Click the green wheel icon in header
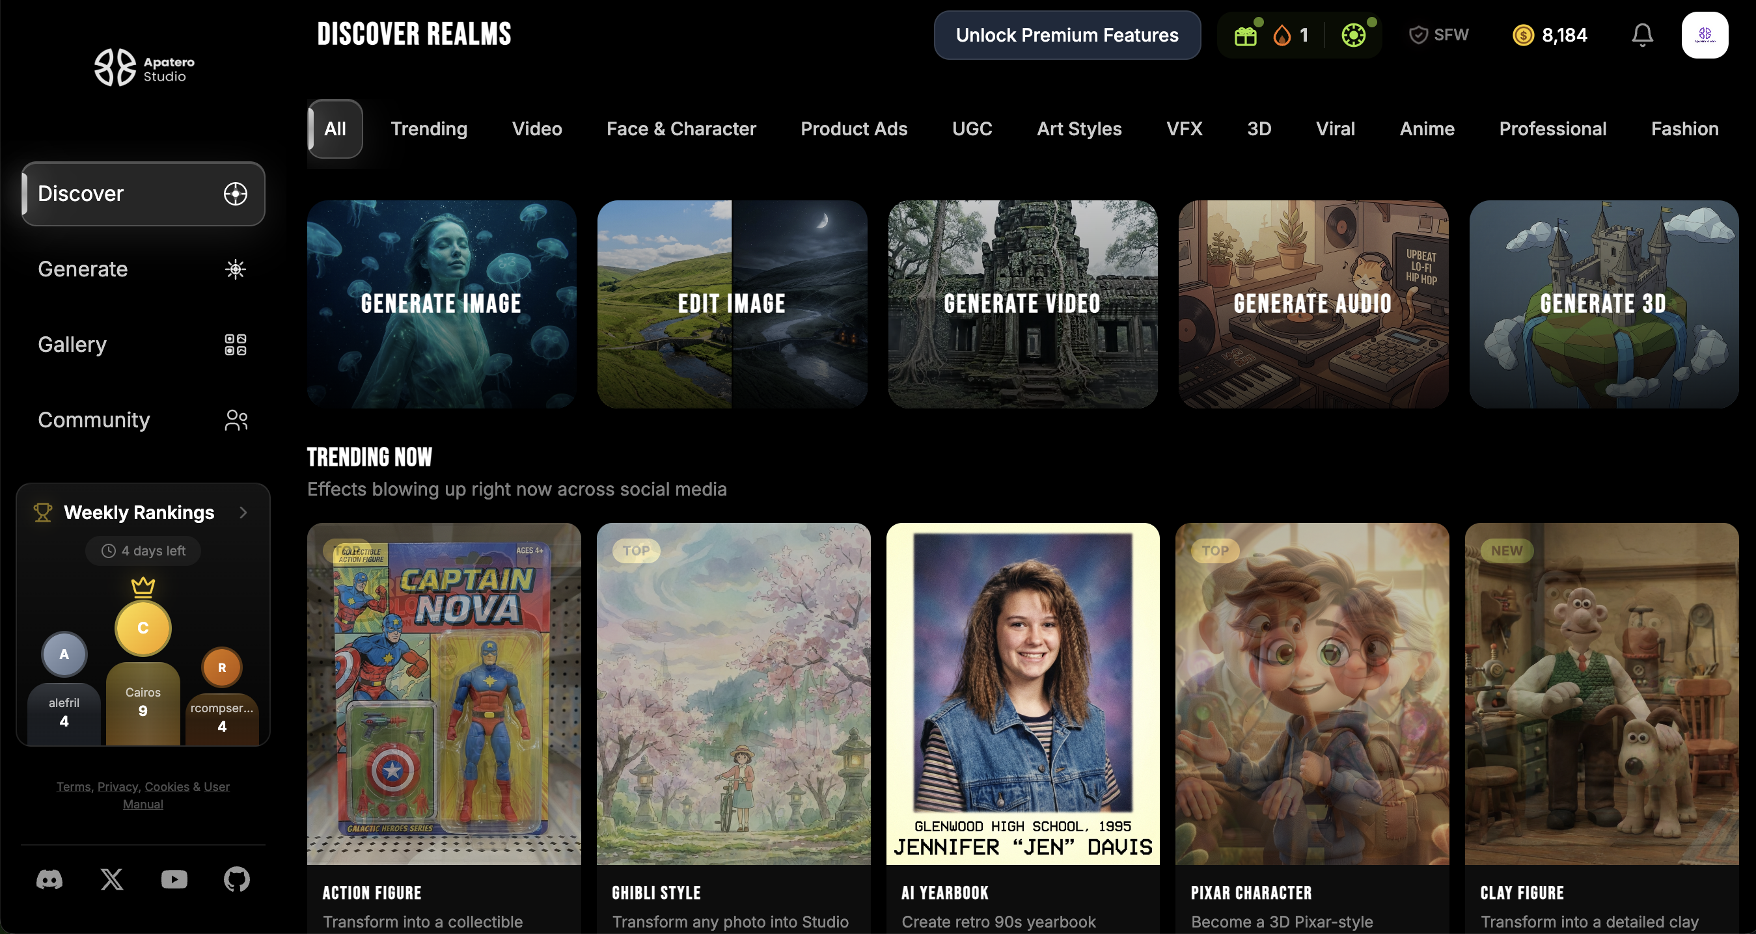Screen dimensions: 1756x934 (1353, 35)
